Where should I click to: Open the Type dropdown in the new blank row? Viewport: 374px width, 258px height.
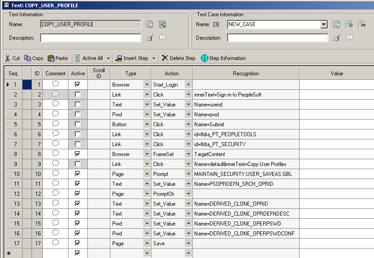click(x=147, y=253)
